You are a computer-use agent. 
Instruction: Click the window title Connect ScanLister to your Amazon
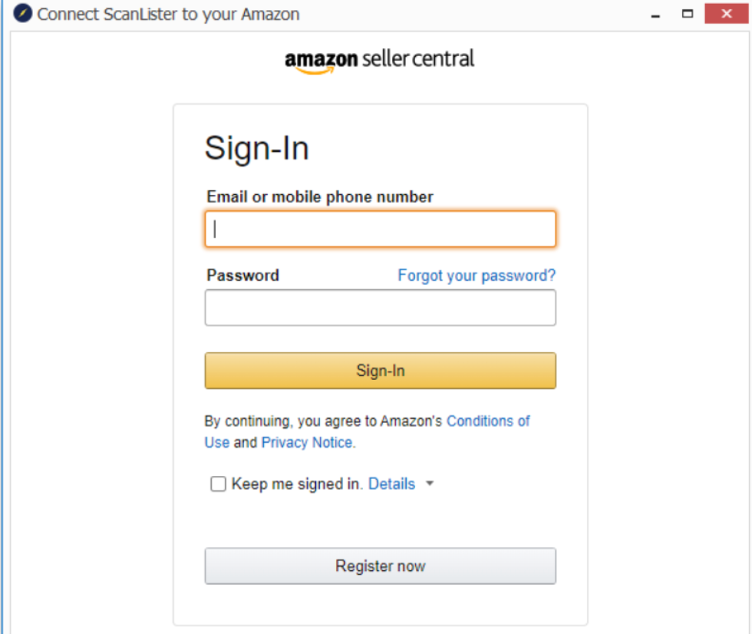(x=168, y=15)
